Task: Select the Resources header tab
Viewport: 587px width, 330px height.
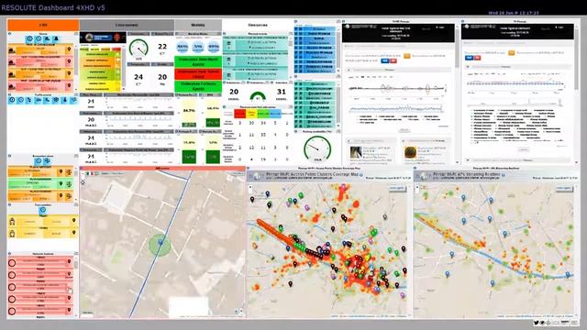Action: point(258,25)
